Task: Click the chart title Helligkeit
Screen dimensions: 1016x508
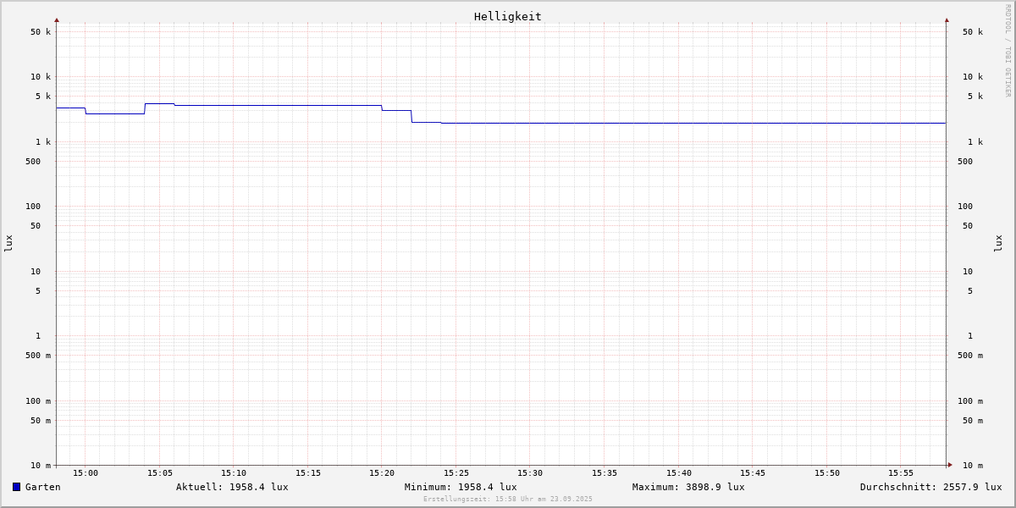Action: (508, 16)
